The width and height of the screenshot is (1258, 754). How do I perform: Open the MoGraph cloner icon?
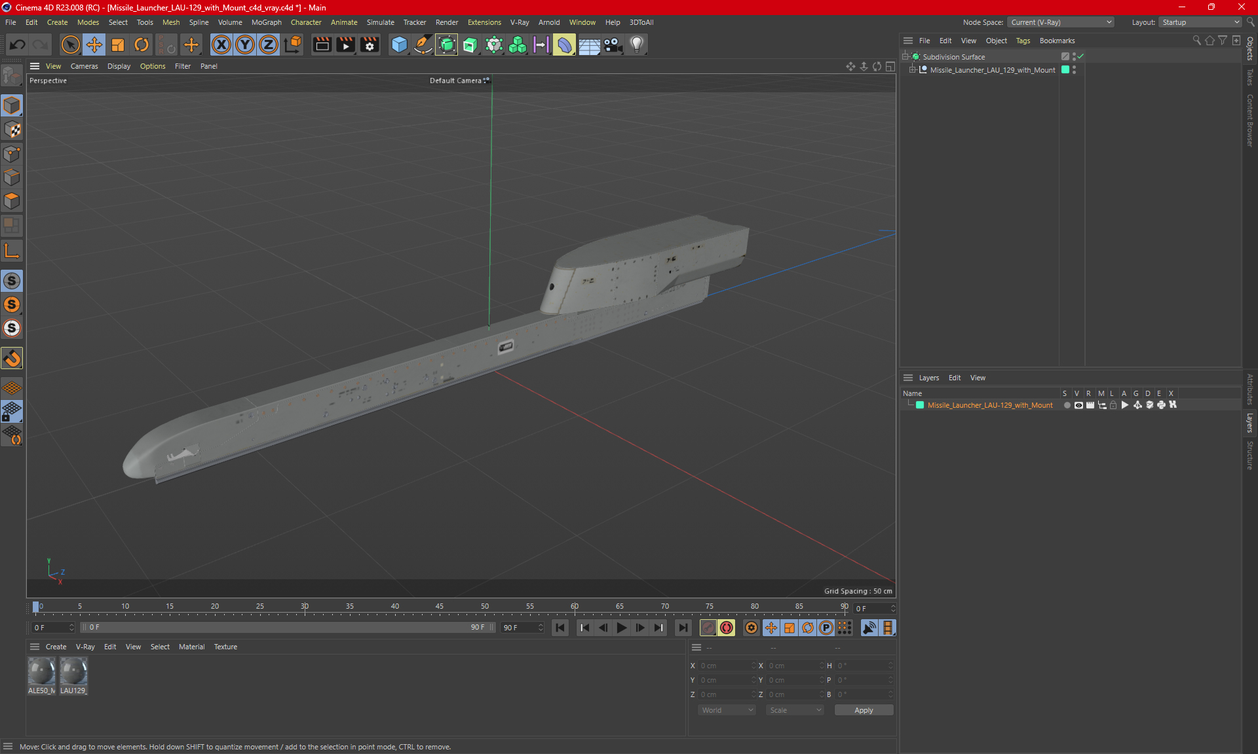click(x=518, y=45)
